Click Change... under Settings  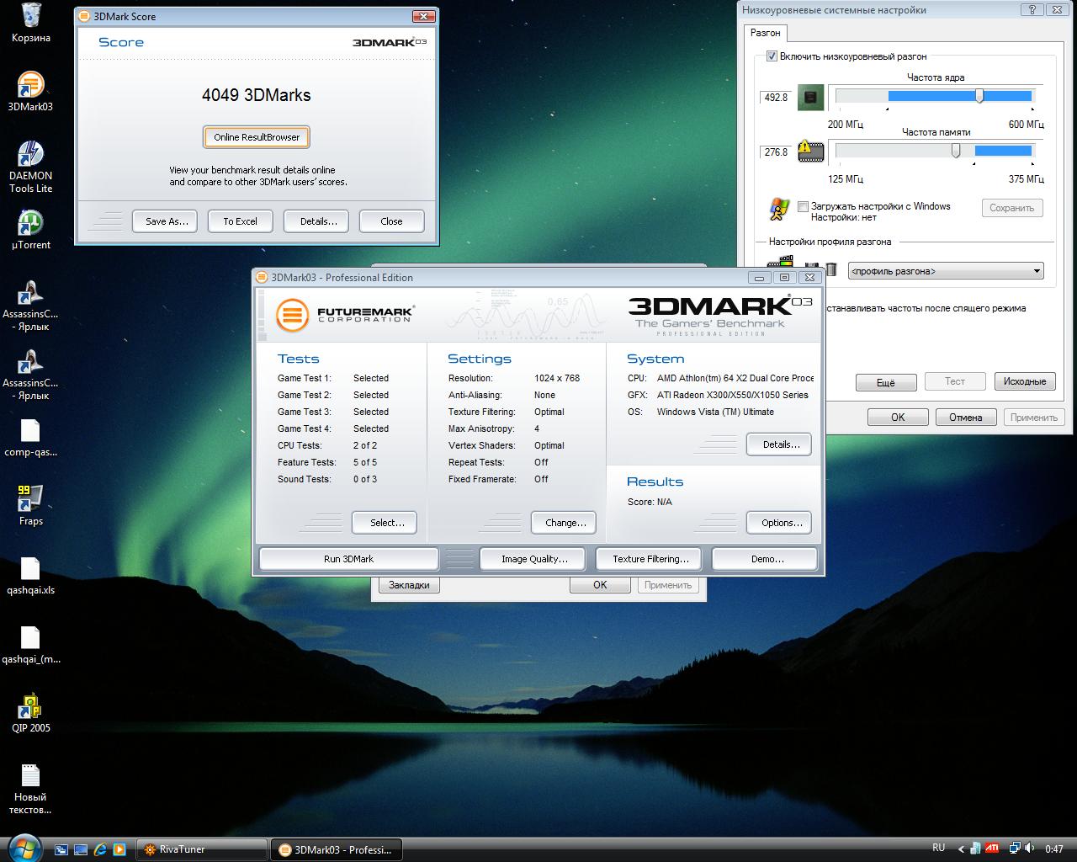click(565, 523)
